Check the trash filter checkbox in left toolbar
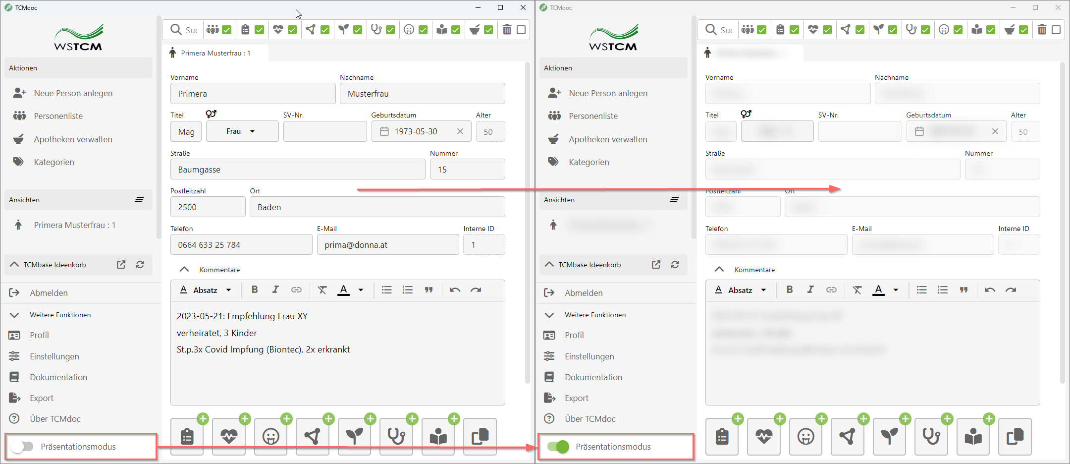This screenshot has width=1070, height=464. (x=521, y=30)
